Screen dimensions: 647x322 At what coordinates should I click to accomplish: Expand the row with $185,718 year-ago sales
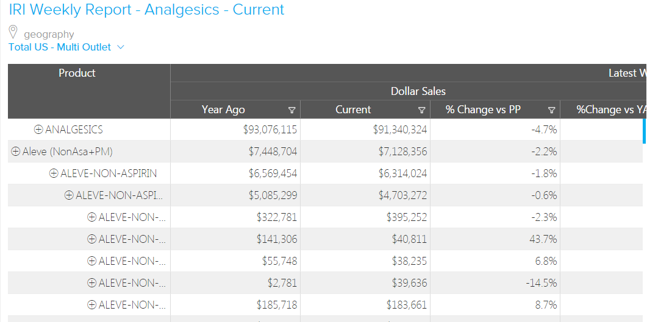point(92,305)
